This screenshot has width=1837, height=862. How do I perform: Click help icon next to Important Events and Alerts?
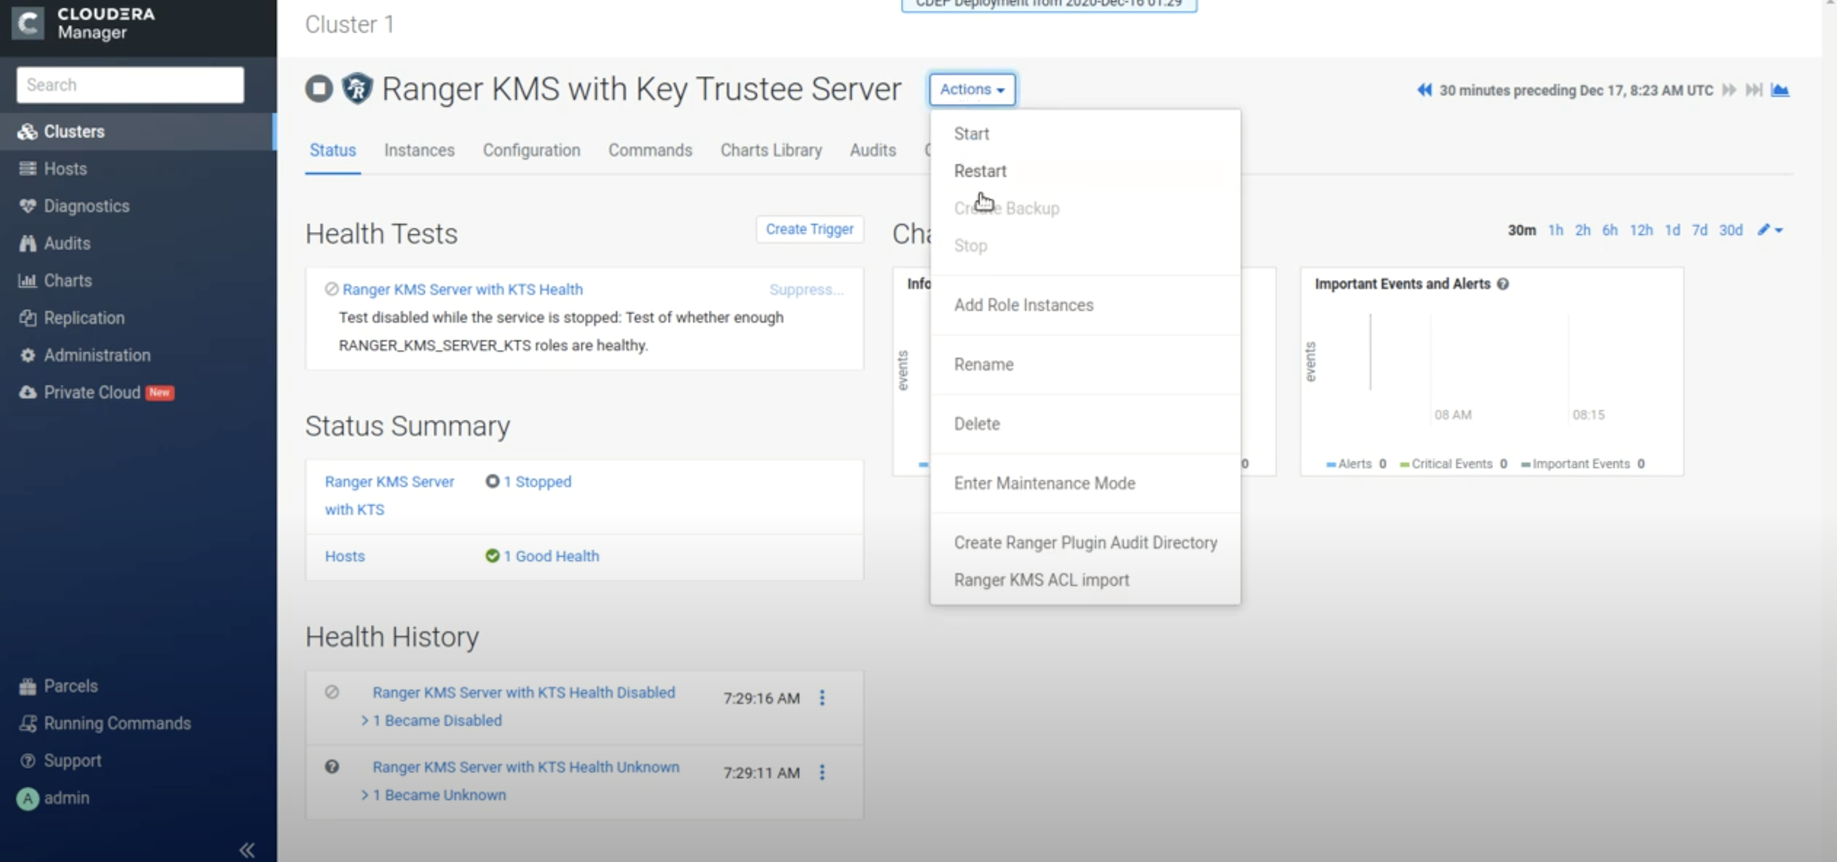pos(1503,284)
